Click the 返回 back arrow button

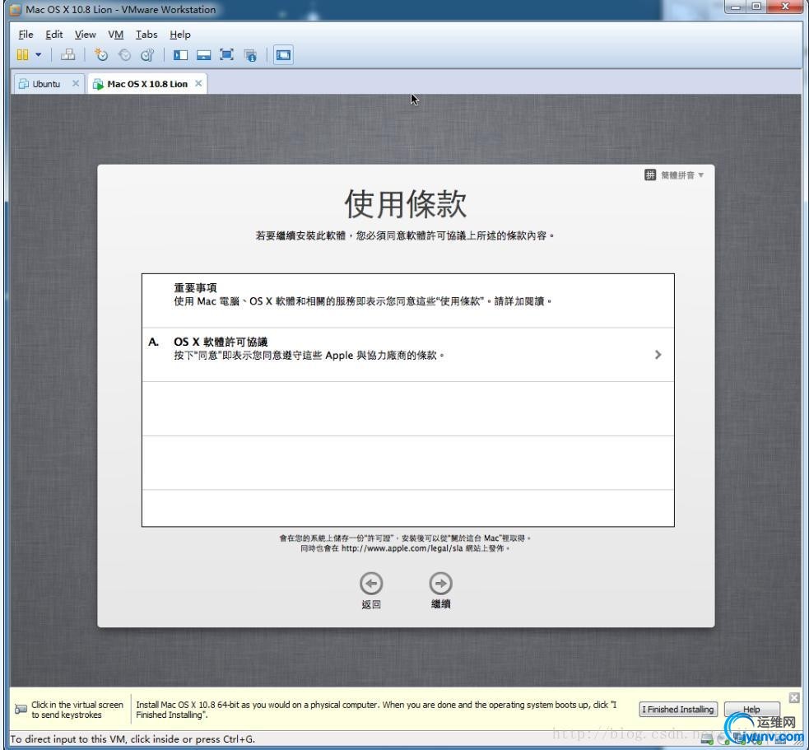[371, 584]
